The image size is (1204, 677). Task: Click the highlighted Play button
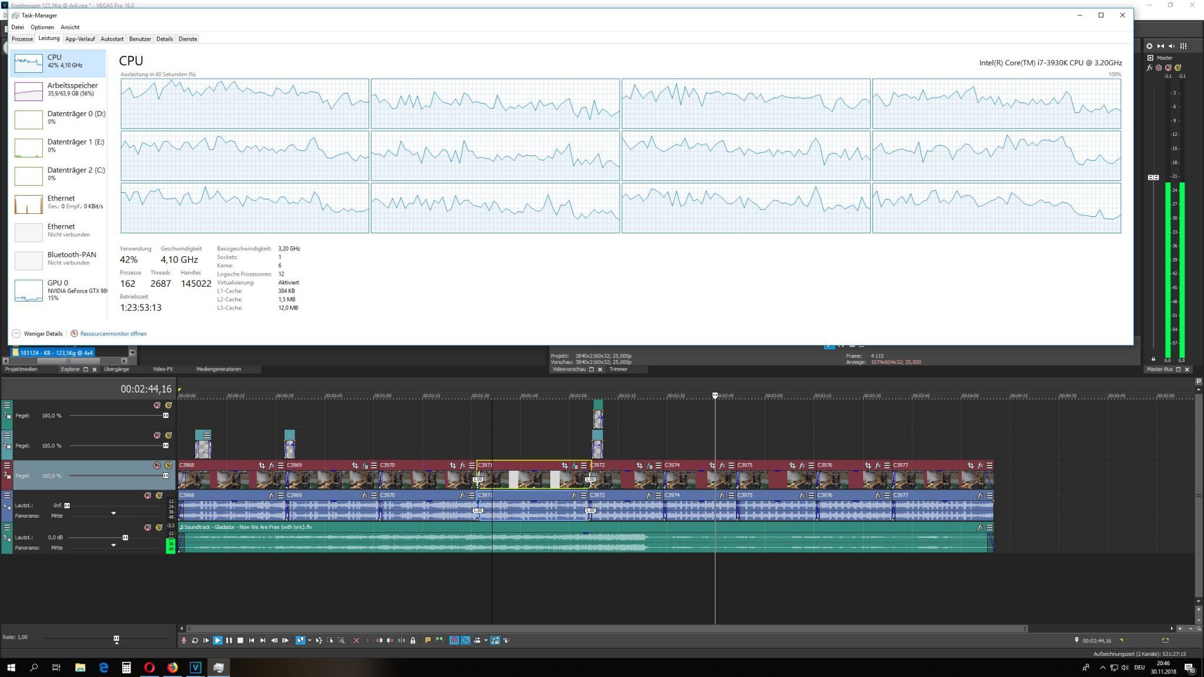coord(218,640)
